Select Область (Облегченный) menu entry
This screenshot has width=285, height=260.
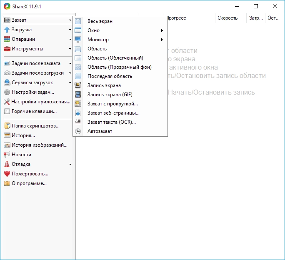[120, 58]
